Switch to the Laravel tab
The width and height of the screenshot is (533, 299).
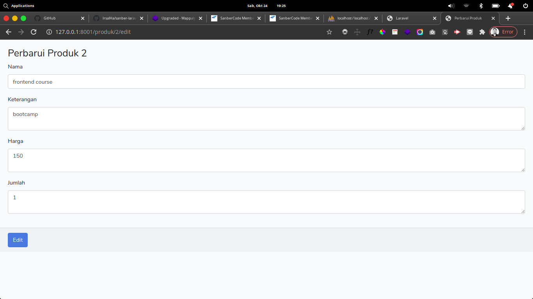pyautogui.click(x=411, y=18)
